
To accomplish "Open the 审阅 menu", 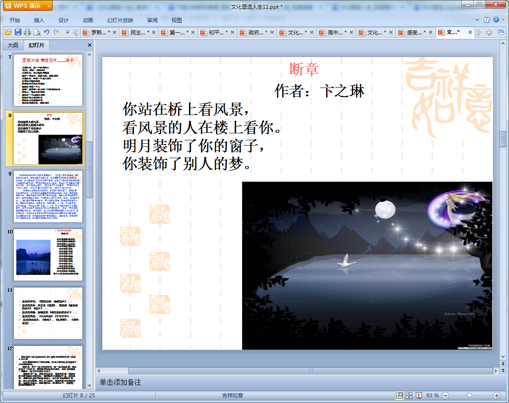I will click(152, 20).
